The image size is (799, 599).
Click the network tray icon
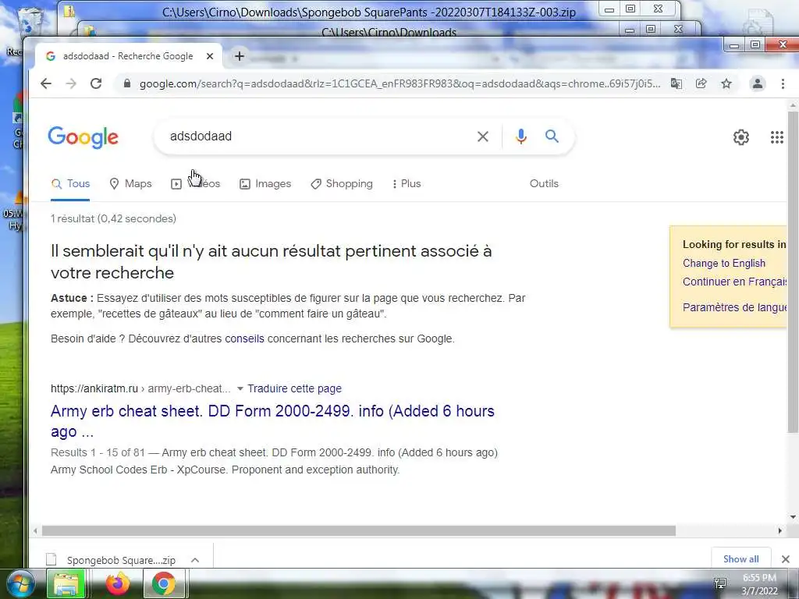[720, 583]
